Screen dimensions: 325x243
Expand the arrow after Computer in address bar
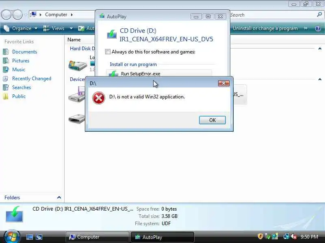click(x=72, y=15)
